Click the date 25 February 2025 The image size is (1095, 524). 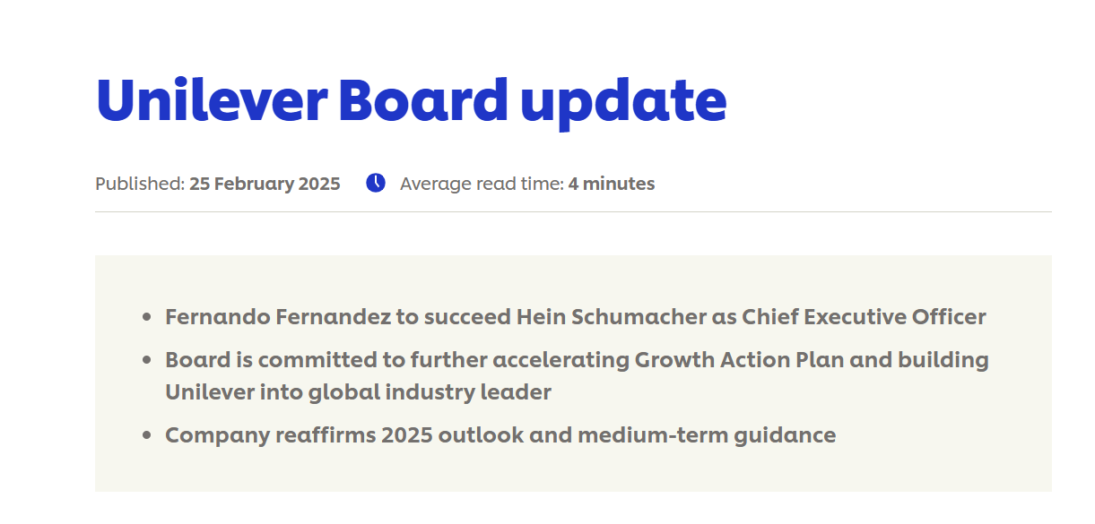tap(265, 184)
